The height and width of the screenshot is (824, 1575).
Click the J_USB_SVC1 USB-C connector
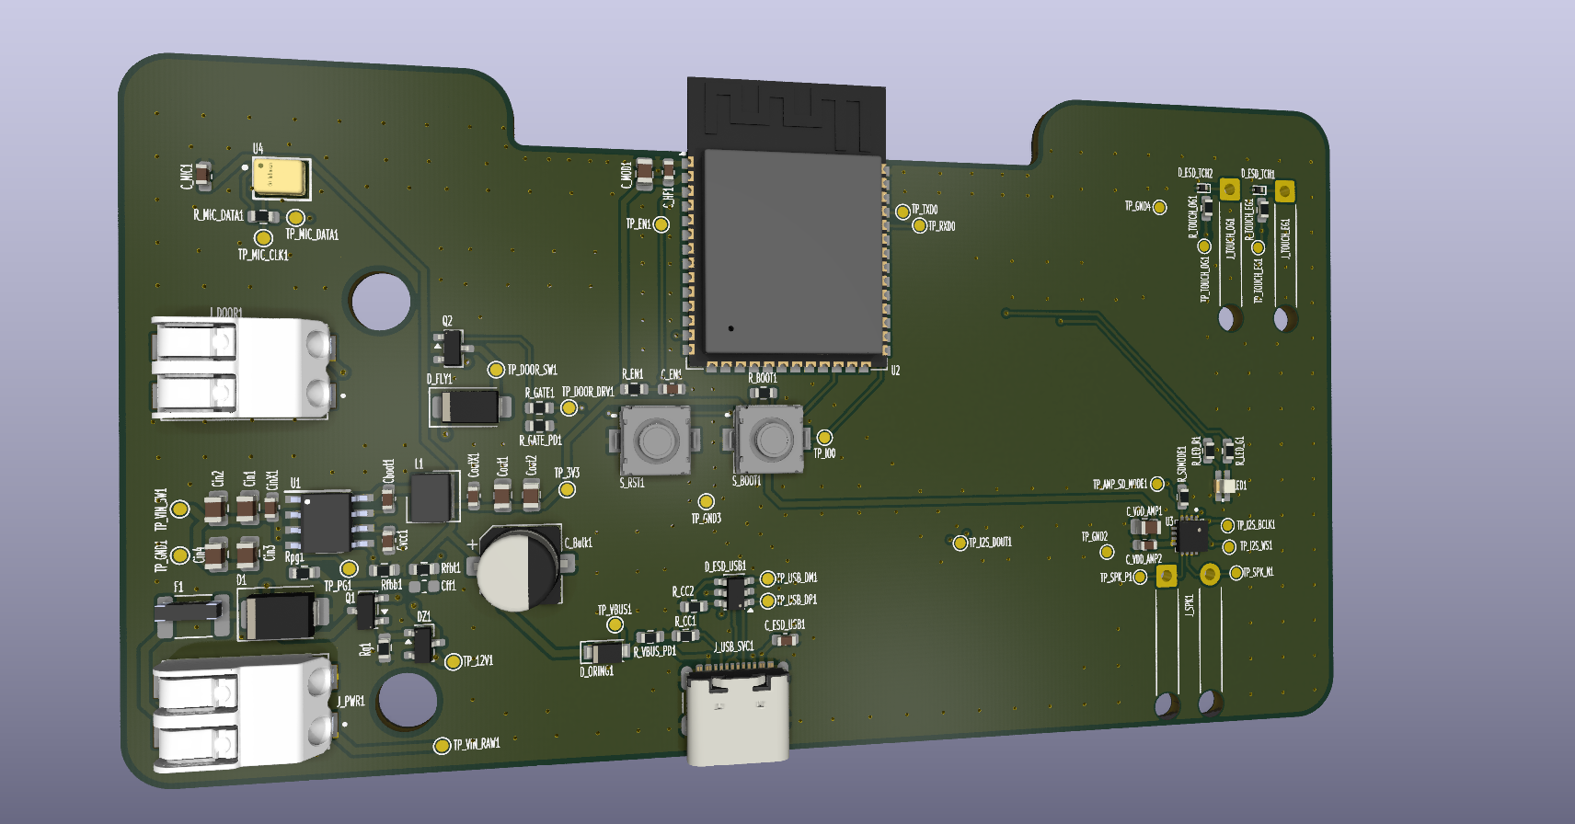[x=738, y=717]
